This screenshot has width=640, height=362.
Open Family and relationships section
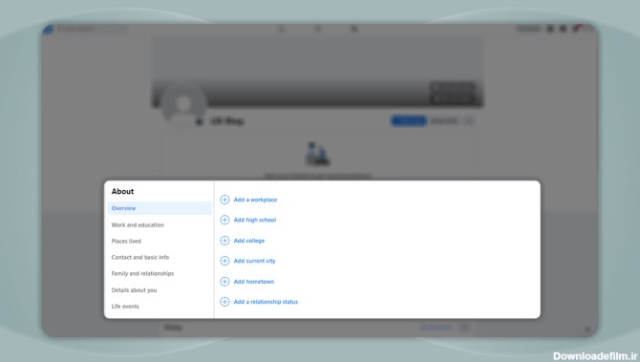(x=142, y=274)
